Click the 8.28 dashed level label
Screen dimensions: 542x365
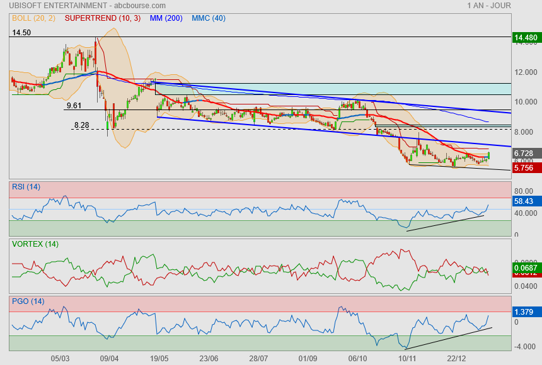[x=81, y=125]
